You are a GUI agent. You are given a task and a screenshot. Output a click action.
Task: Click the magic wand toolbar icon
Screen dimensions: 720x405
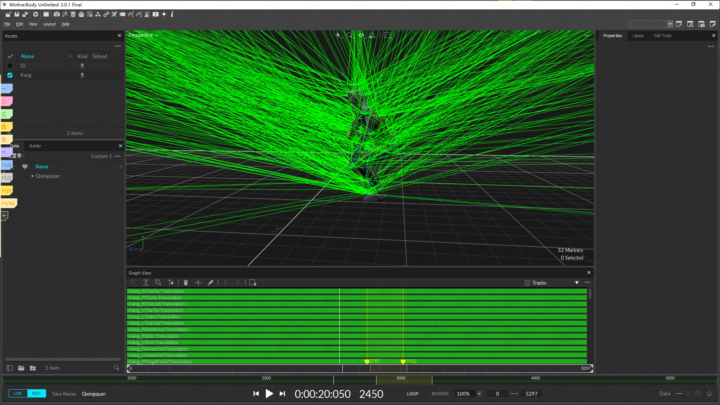pos(65,14)
